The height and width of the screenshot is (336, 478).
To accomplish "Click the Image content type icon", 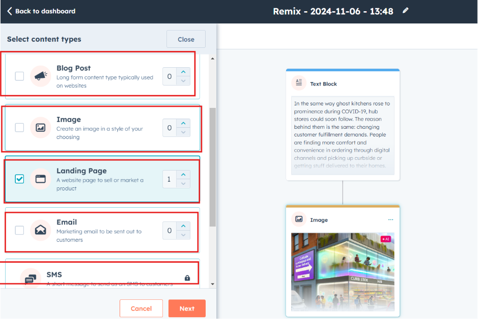I will pos(40,128).
